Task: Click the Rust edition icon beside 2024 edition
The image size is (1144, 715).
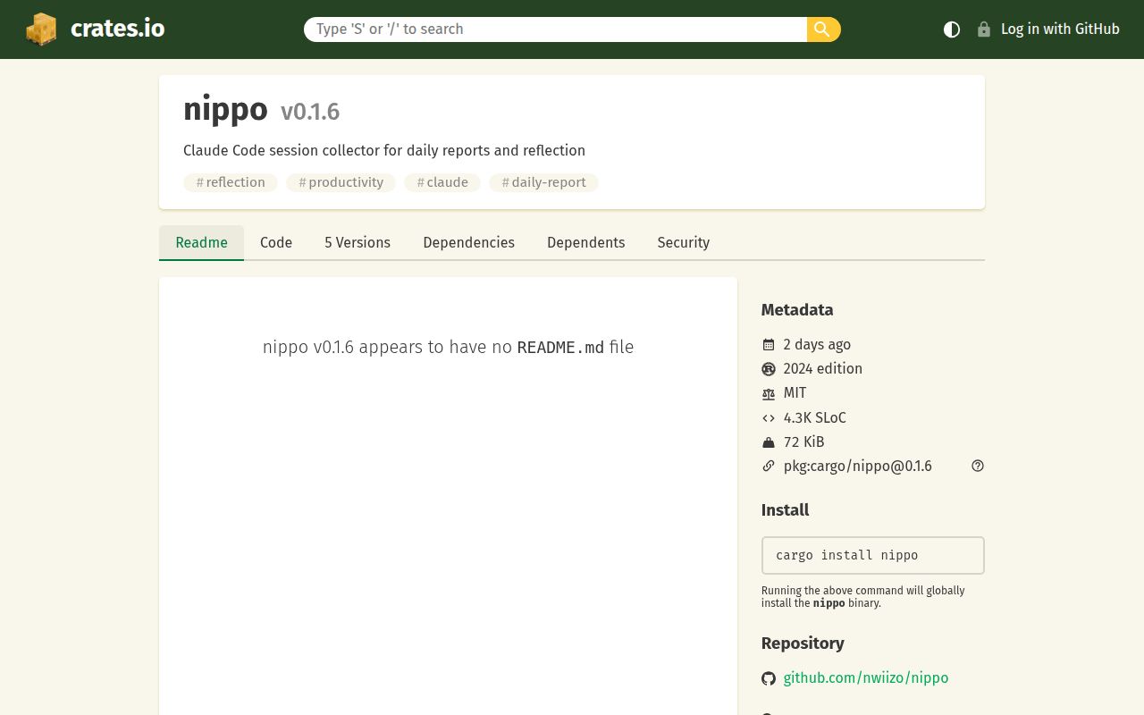Action: point(769,369)
